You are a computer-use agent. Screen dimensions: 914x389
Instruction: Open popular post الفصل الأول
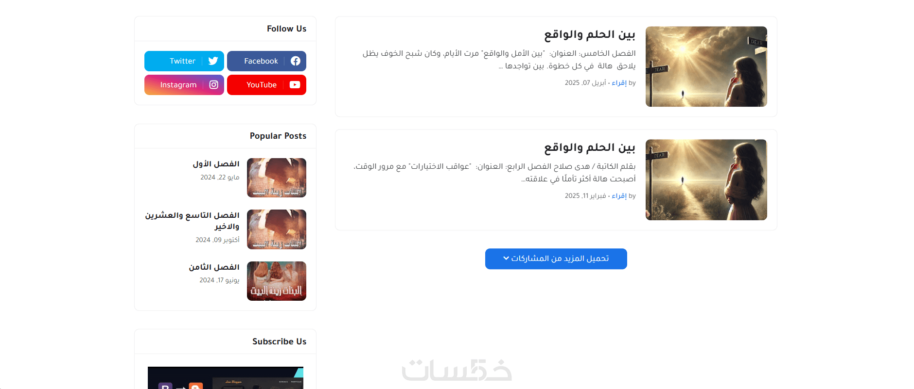pos(216,164)
